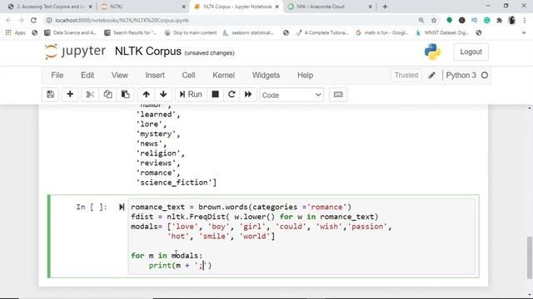Click the Trusted notebook indicator
The height and width of the screenshot is (299, 533).
(406, 76)
